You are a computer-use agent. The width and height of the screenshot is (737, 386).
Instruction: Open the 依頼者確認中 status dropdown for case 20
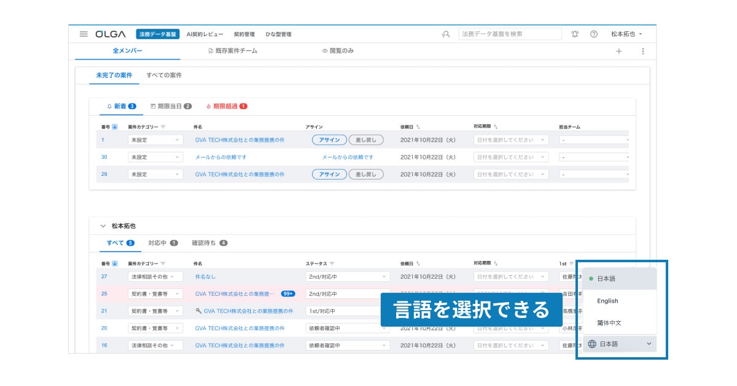(x=348, y=328)
